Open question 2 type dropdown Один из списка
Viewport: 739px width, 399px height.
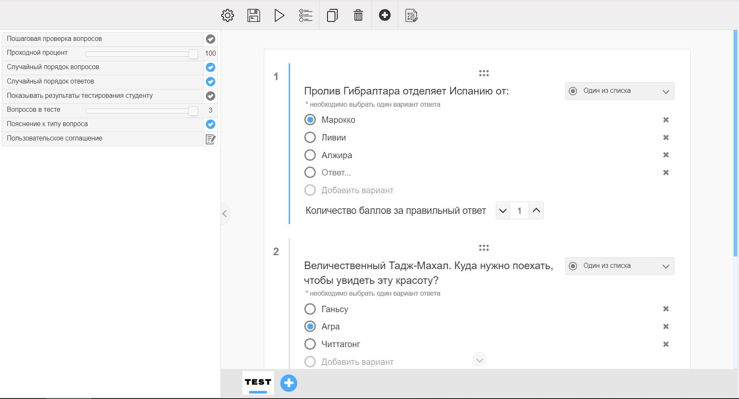(x=619, y=266)
